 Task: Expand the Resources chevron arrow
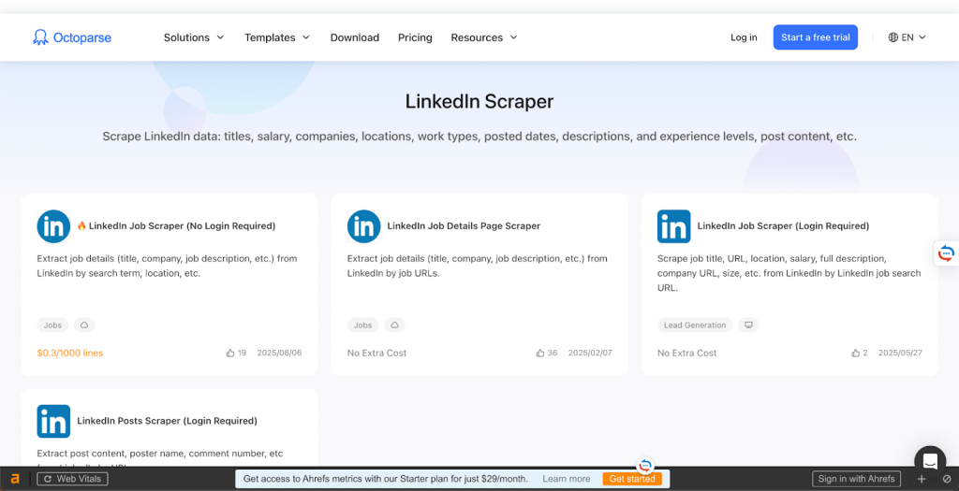click(x=514, y=37)
